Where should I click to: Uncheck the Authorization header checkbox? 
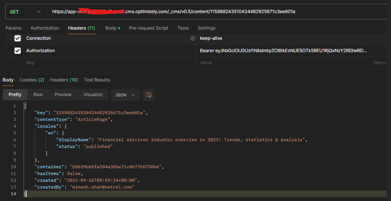[18, 51]
